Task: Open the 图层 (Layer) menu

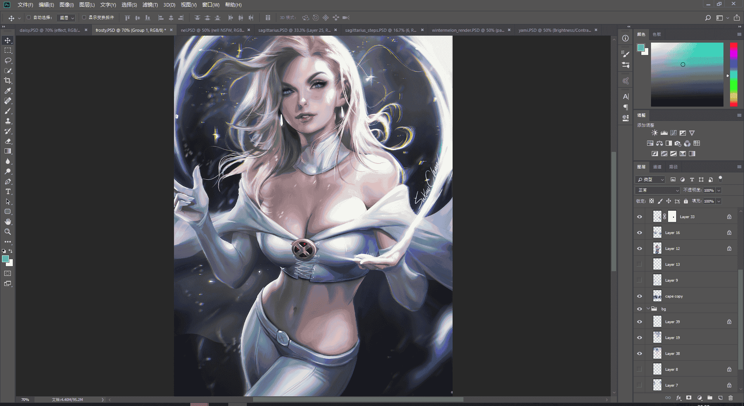Action: pos(87,5)
